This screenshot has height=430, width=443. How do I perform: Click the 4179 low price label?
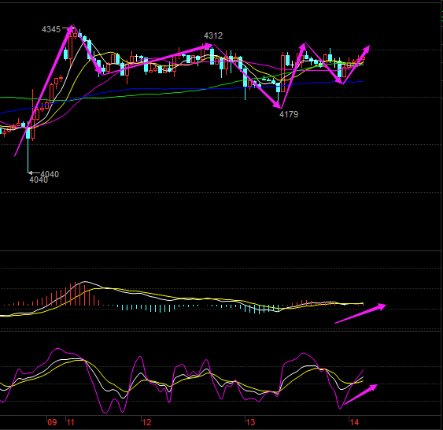click(x=289, y=114)
